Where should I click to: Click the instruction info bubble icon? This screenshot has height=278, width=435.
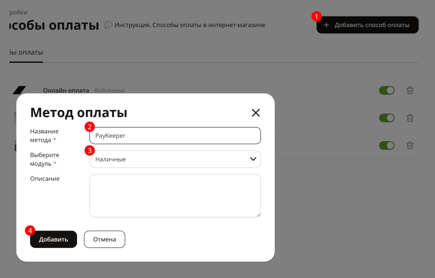(108, 25)
